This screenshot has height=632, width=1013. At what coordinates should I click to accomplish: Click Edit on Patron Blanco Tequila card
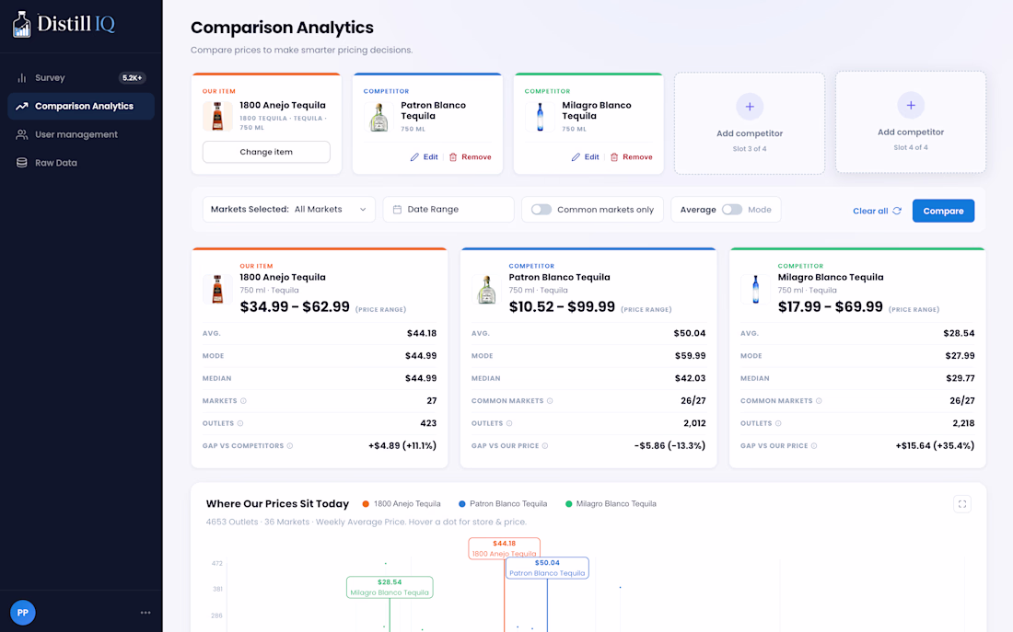(424, 157)
